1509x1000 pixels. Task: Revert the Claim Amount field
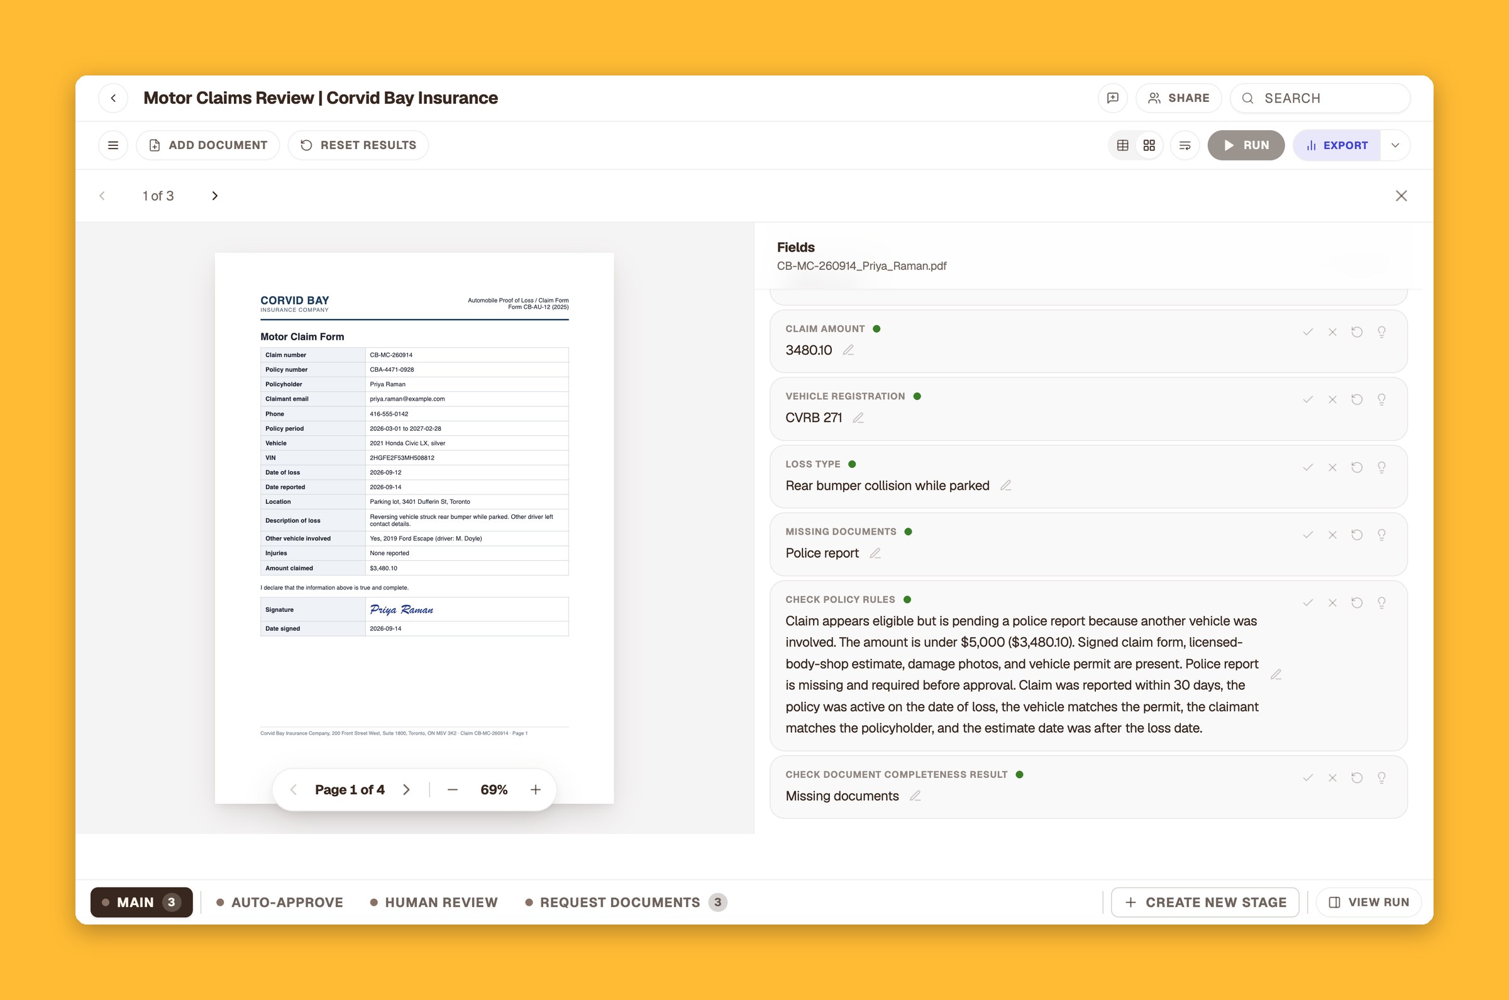(1357, 331)
